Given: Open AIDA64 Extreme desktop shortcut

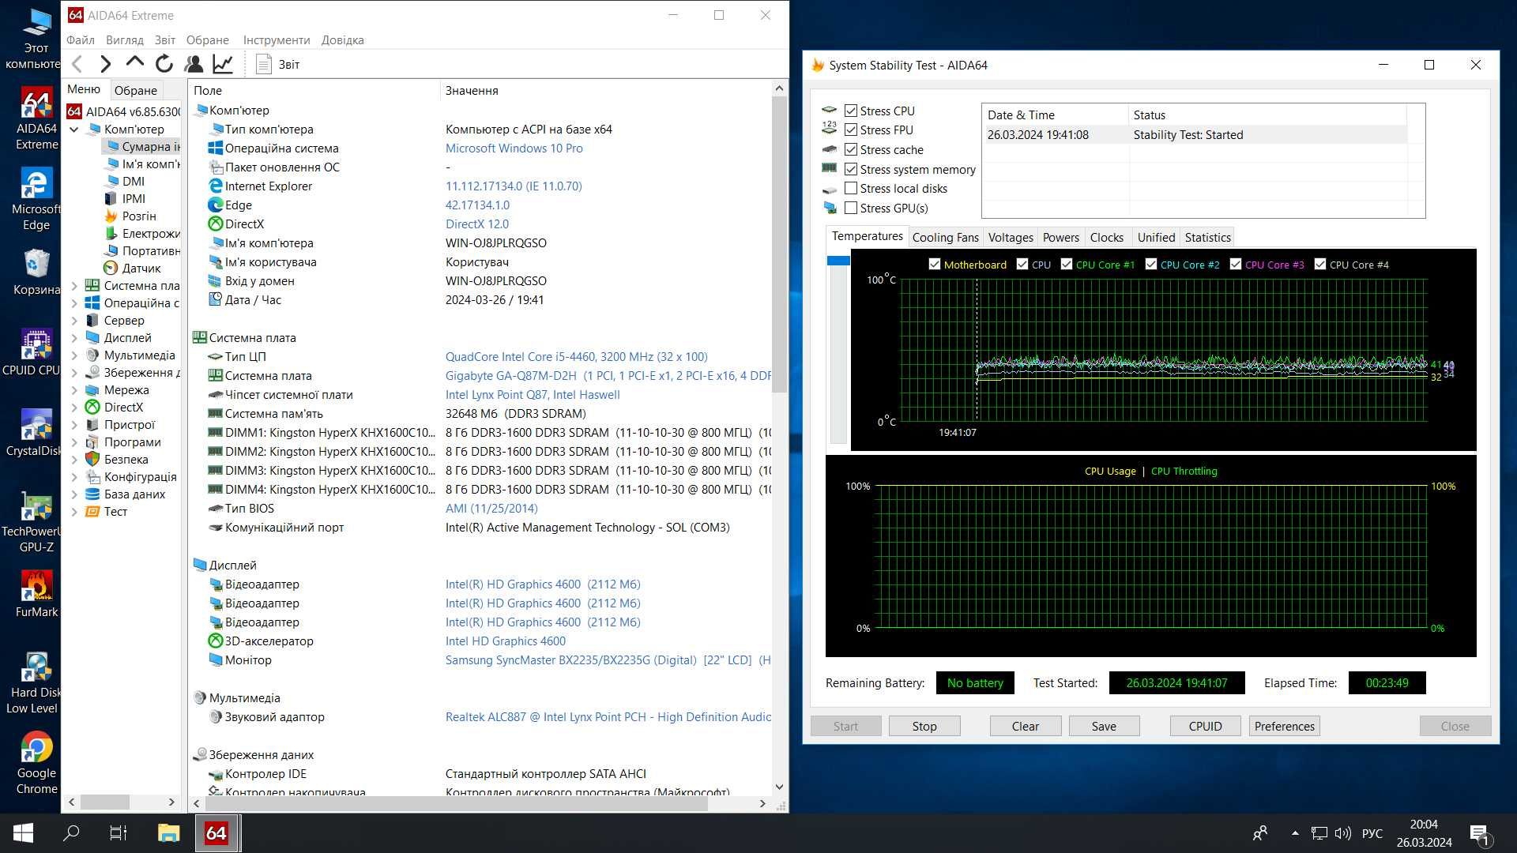Looking at the screenshot, I should [36, 118].
